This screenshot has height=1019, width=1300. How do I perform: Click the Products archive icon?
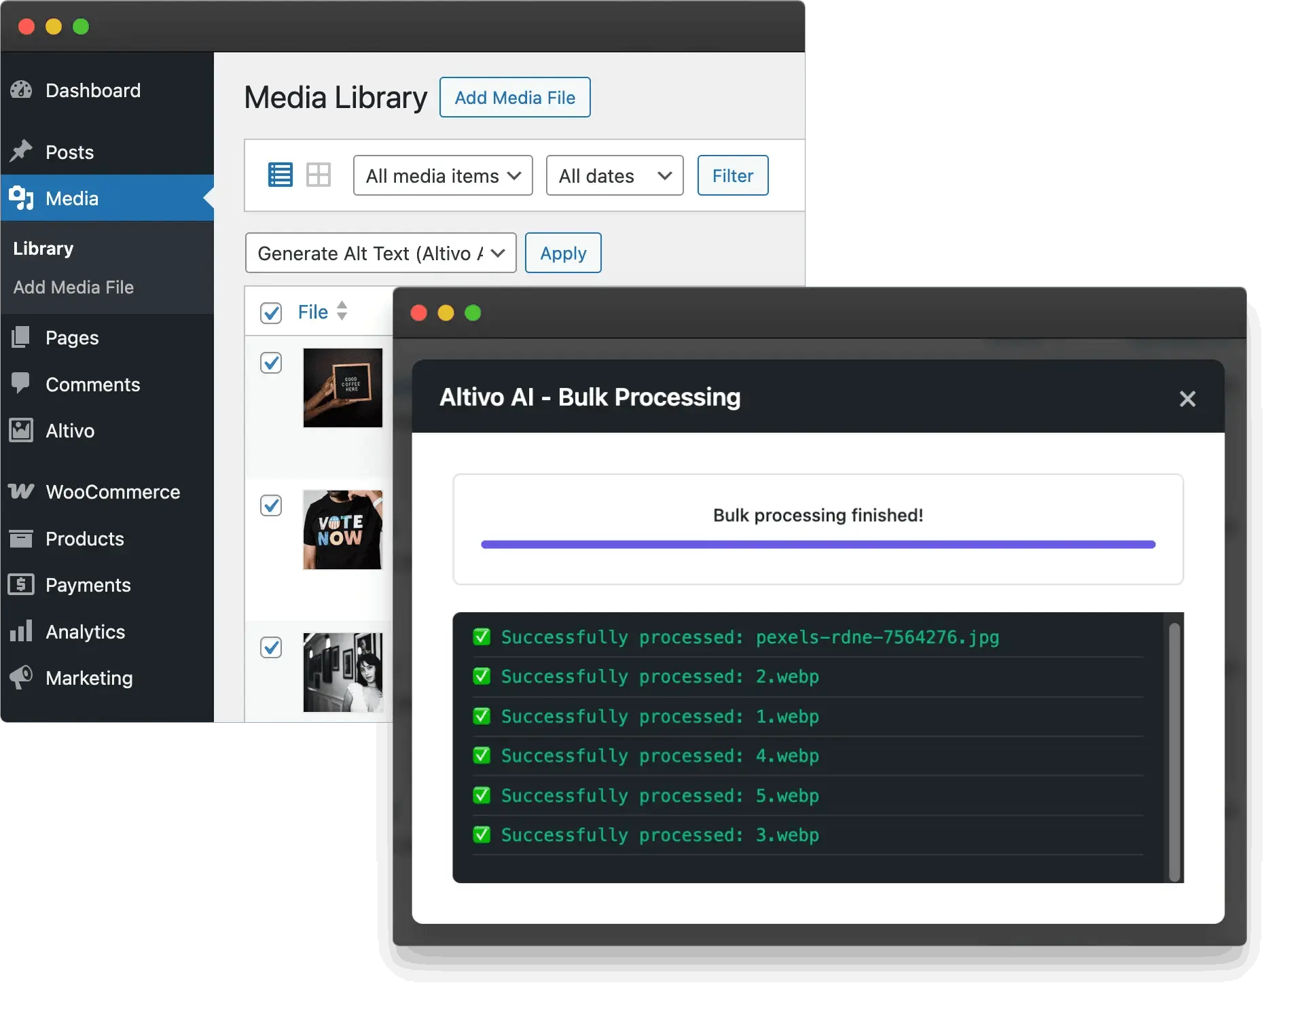[x=21, y=538]
